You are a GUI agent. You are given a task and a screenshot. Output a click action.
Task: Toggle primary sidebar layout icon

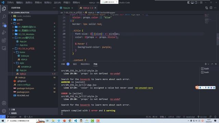[189, 2]
